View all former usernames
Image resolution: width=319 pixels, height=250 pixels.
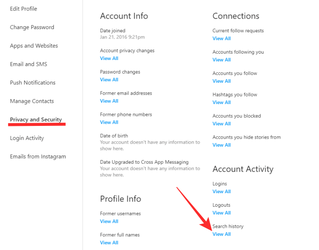coord(109,221)
